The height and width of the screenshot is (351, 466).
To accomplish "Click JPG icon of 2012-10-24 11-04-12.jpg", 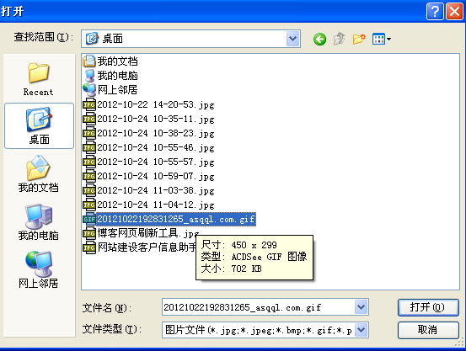I will coord(88,205).
